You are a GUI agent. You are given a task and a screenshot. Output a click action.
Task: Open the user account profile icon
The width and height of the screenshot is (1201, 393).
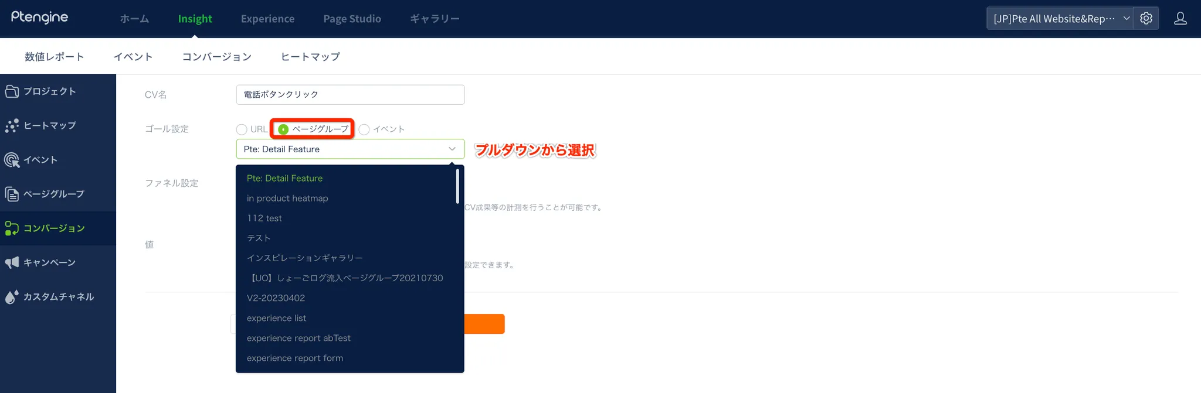1180,19
